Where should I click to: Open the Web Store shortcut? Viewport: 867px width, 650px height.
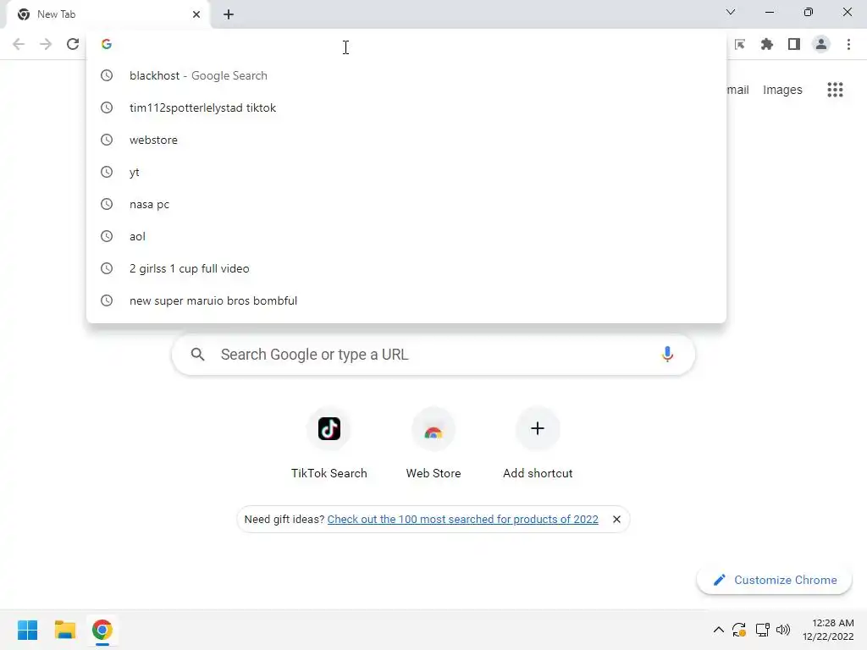pos(433,443)
